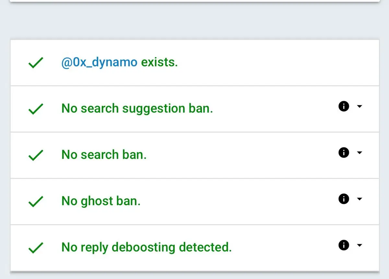Click the green checkmark beside No search ban
389x279 pixels.
point(36,155)
